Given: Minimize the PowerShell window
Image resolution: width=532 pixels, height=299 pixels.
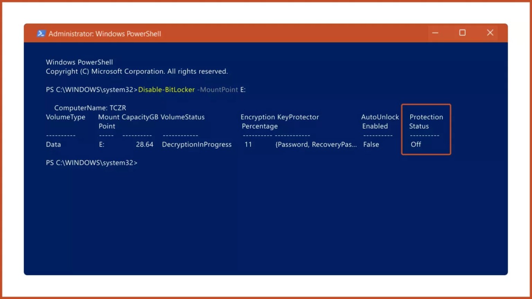Looking at the screenshot, I should (435, 33).
